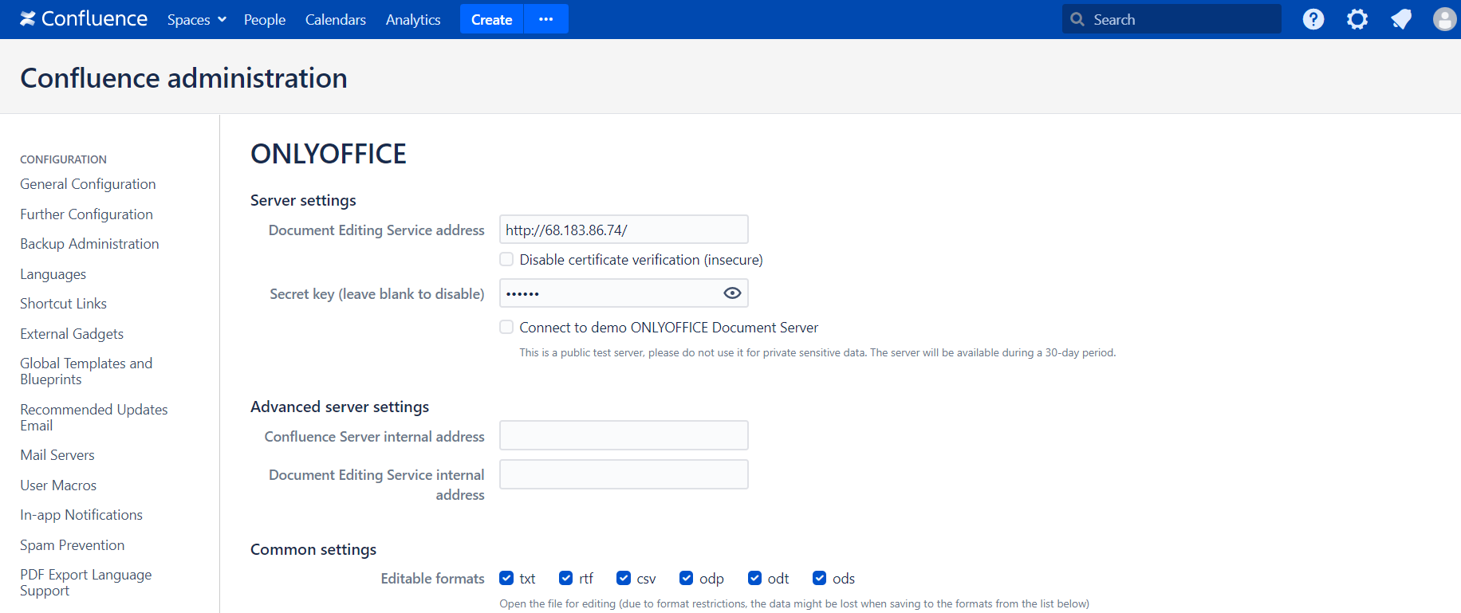Open User Macros in sidebar

(x=58, y=485)
